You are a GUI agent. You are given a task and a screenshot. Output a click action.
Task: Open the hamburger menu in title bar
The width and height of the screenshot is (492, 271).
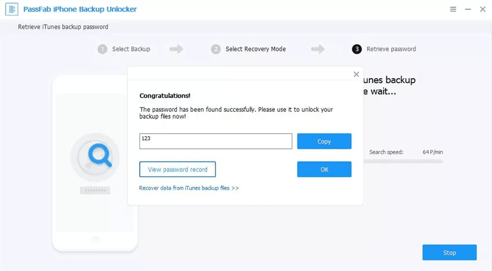[x=453, y=10]
